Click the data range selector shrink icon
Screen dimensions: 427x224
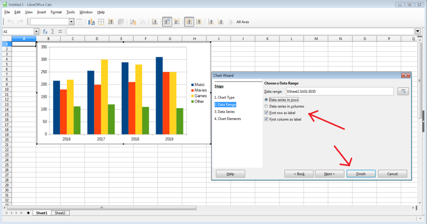403,91
